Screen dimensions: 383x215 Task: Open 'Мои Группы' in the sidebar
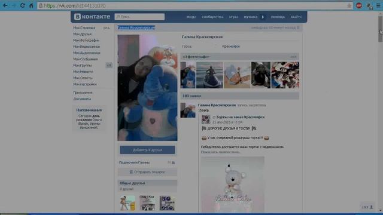[x=83, y=65]
